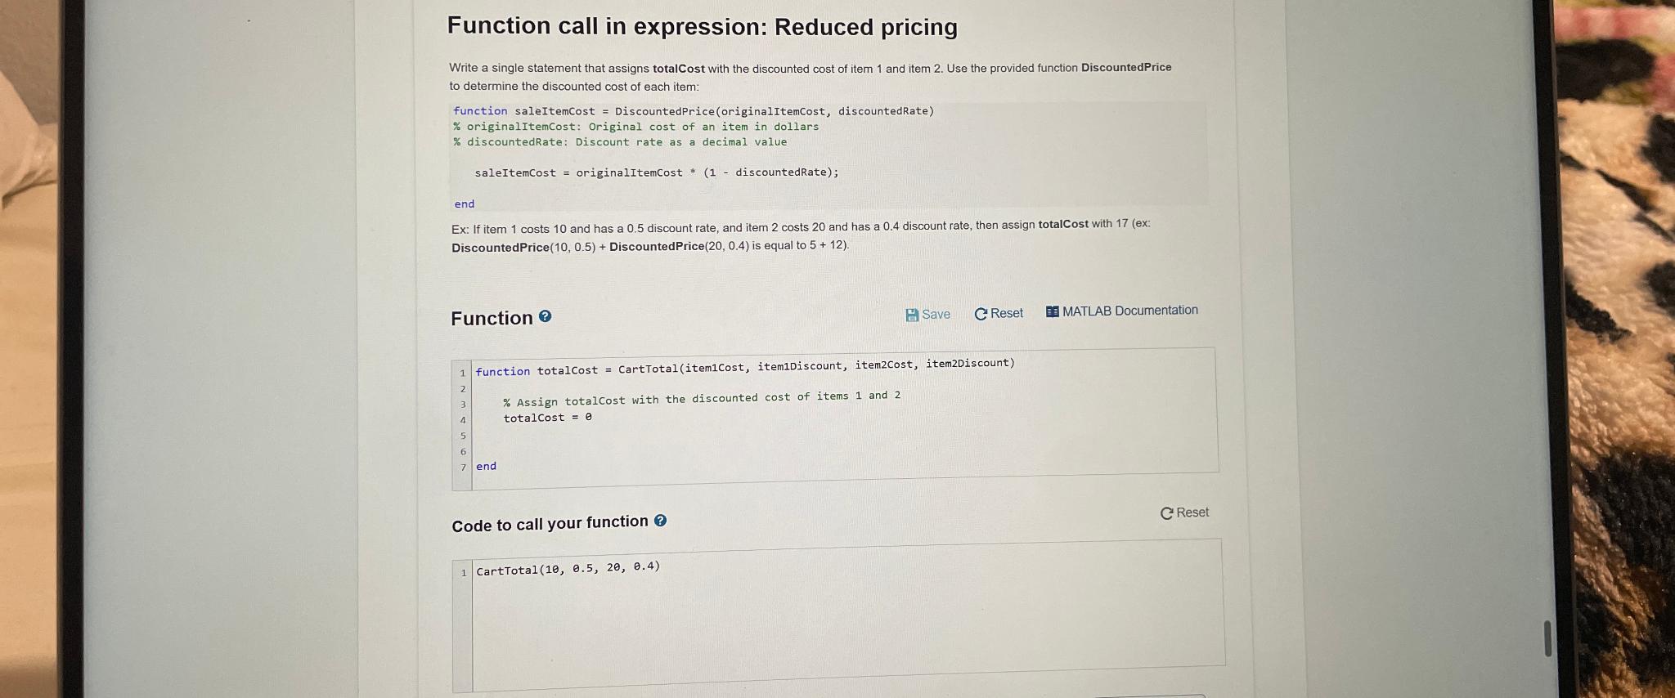Open the "MATLAB Documentation" link

click(x=1127, y=311)
